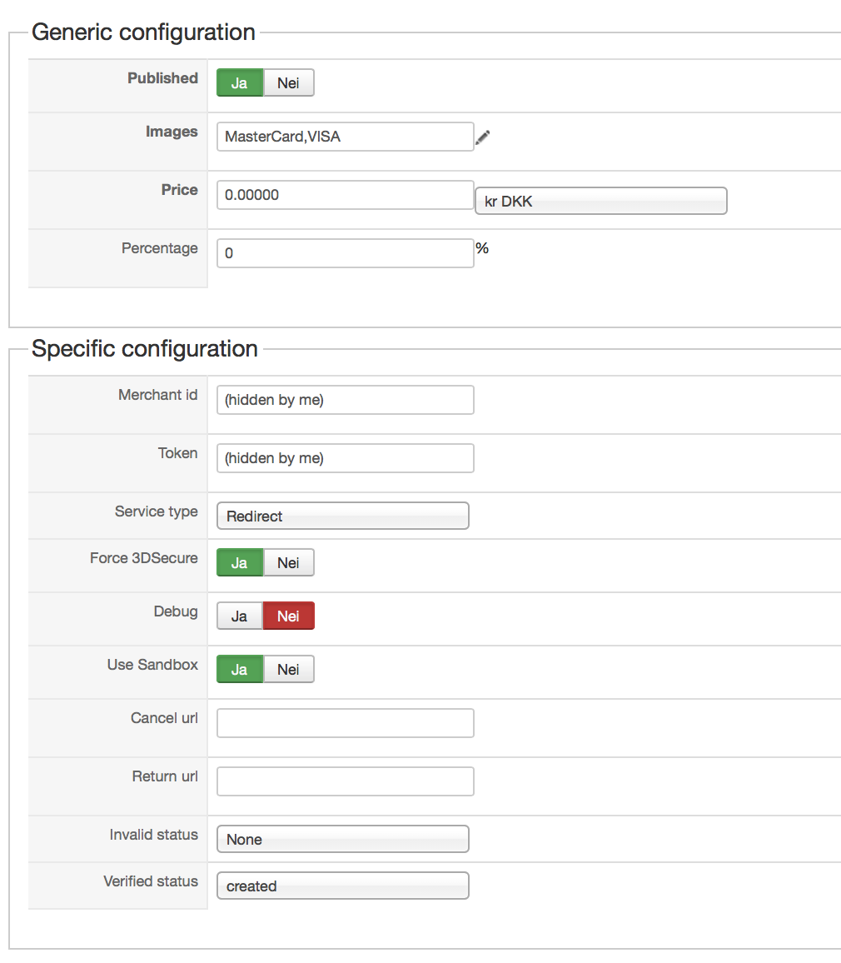This screenshot has width=841, height=963.
Task: Open the Verified status dropdown
Action: 342,886
